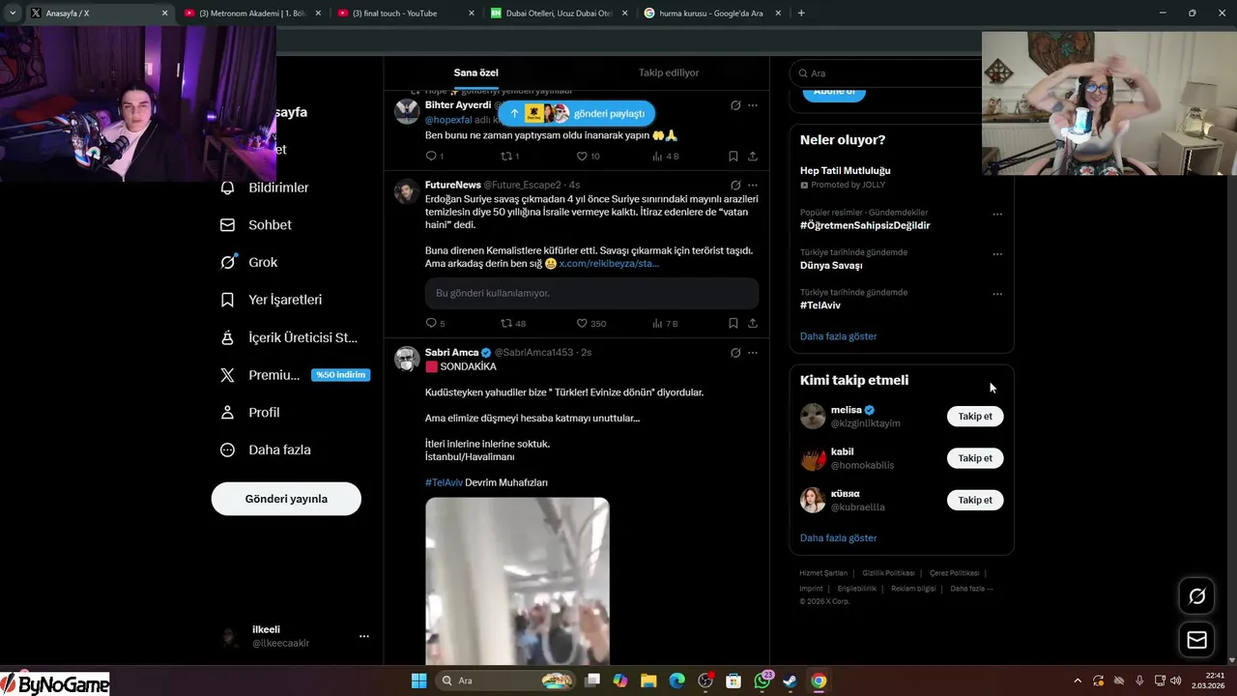Share Bihter Ayverdi's post
Image resolution: width=1237 pixels, height=696 pixels.
tap(753, 156)
